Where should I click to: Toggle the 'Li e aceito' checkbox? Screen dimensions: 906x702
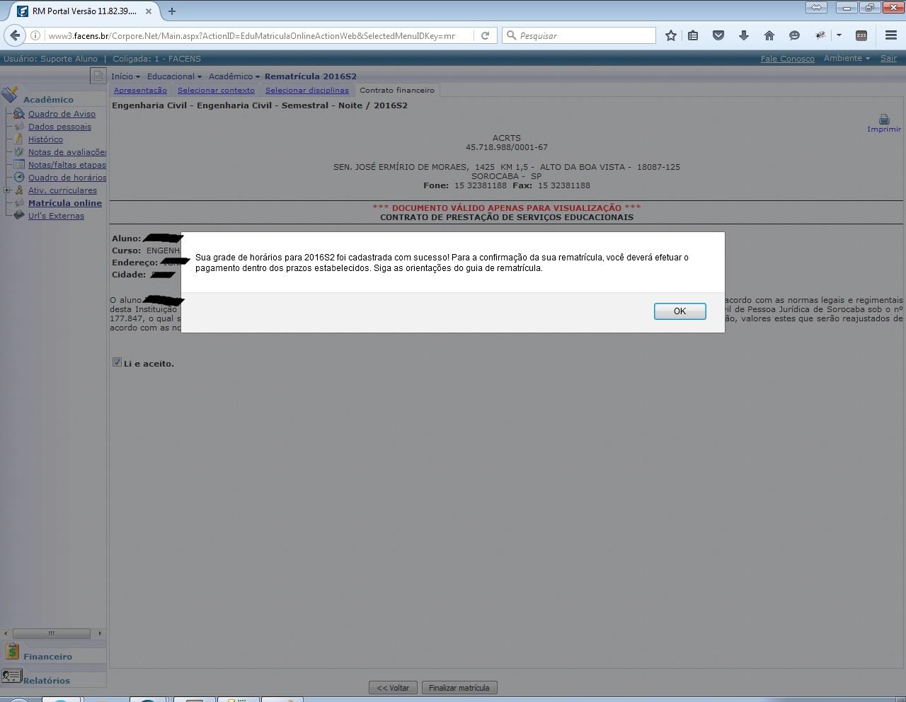(117, 362)
